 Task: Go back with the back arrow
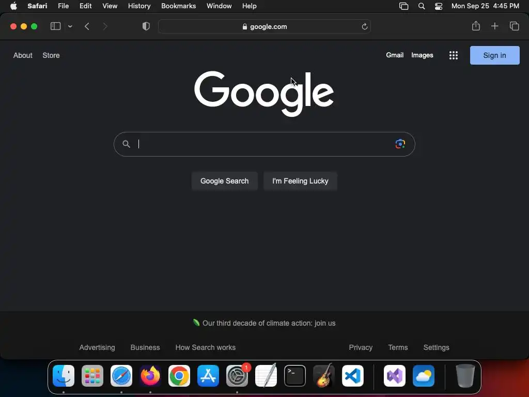(x=87, y=26)
